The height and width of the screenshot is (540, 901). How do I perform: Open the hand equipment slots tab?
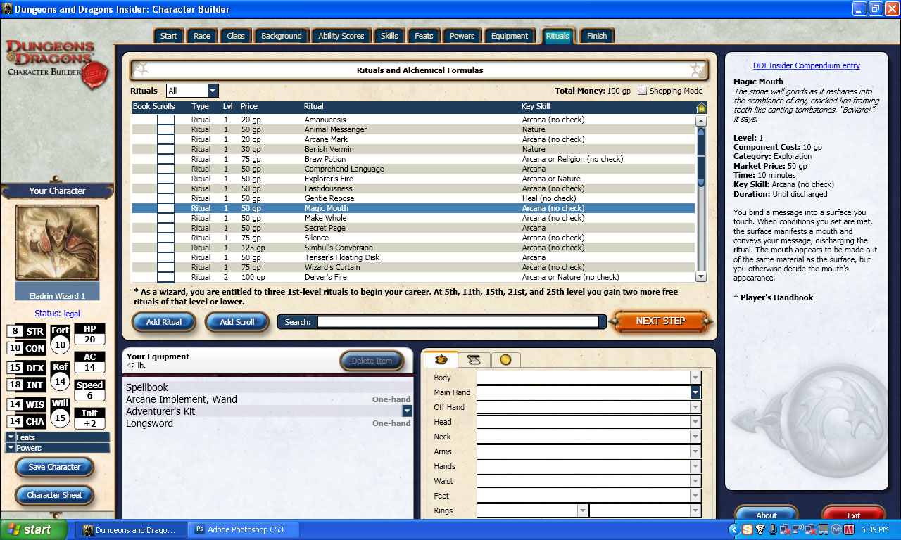point(441,359)
